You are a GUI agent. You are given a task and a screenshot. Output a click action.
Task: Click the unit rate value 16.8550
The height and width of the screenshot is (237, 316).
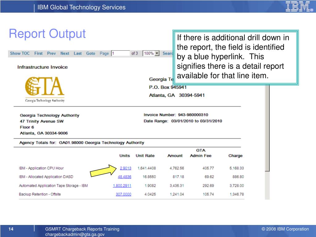point(149,177)
